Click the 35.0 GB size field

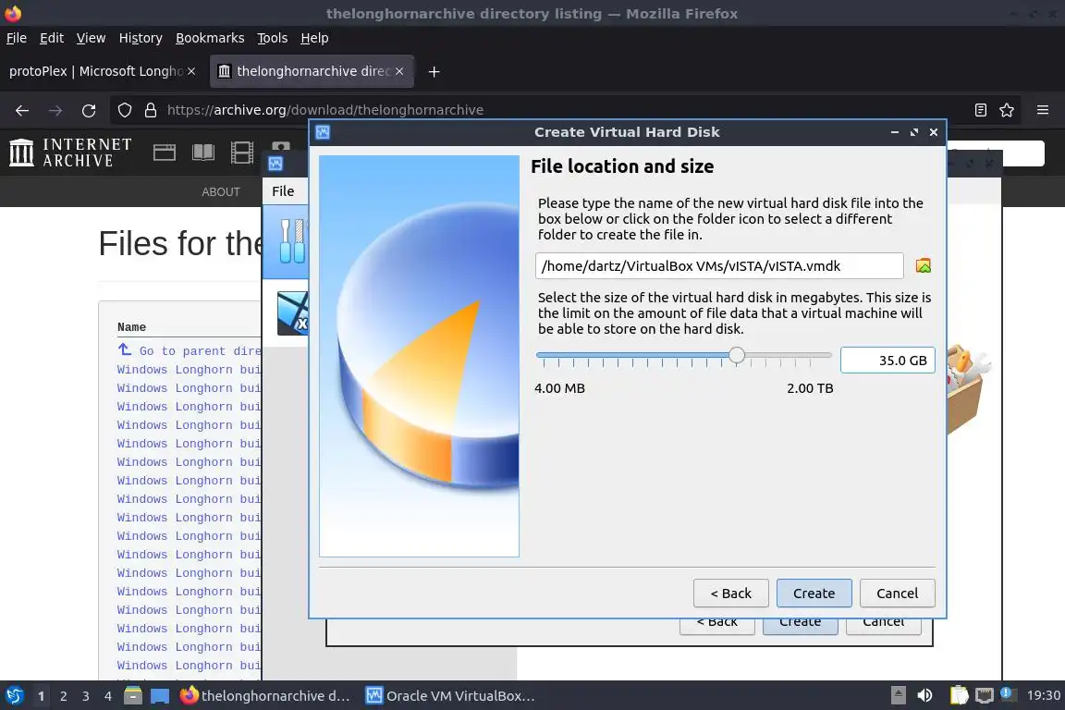coord(887,361)
